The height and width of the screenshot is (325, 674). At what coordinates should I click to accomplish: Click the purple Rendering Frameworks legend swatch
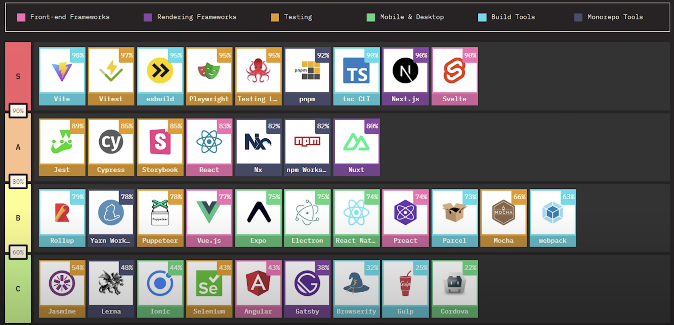pos(148,17)
